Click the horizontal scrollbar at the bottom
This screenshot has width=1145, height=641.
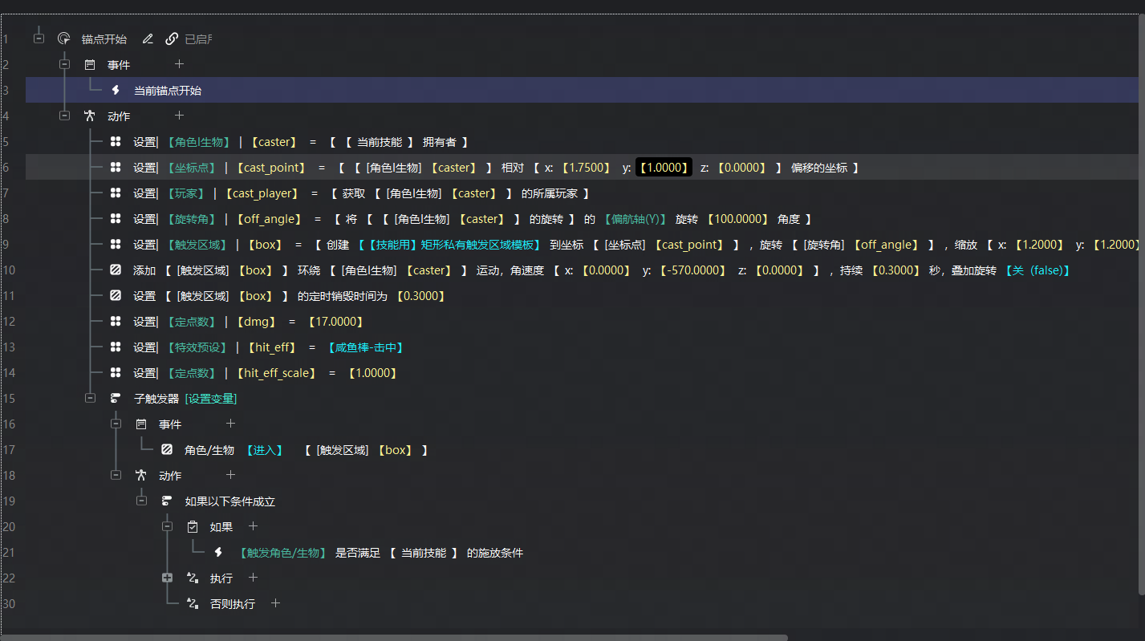394,637
